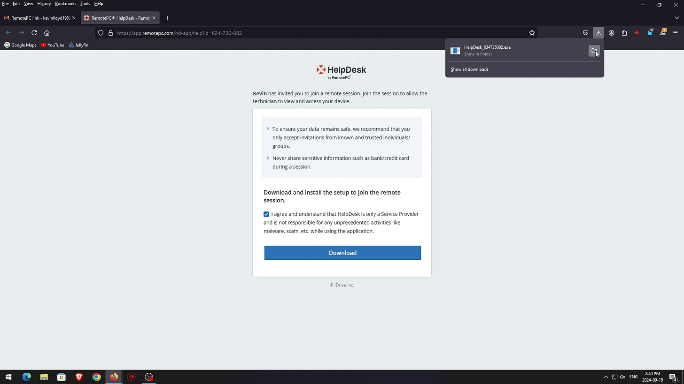Image resolution: width=684 pixels, height=384 pixels.
Task: Open the OBS Studio taskbar icon
Action: (x=149, y=377)
